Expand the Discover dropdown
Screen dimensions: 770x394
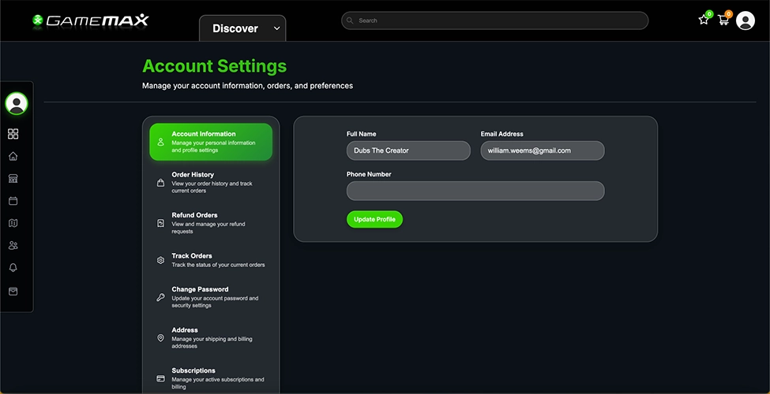(242, 28)
